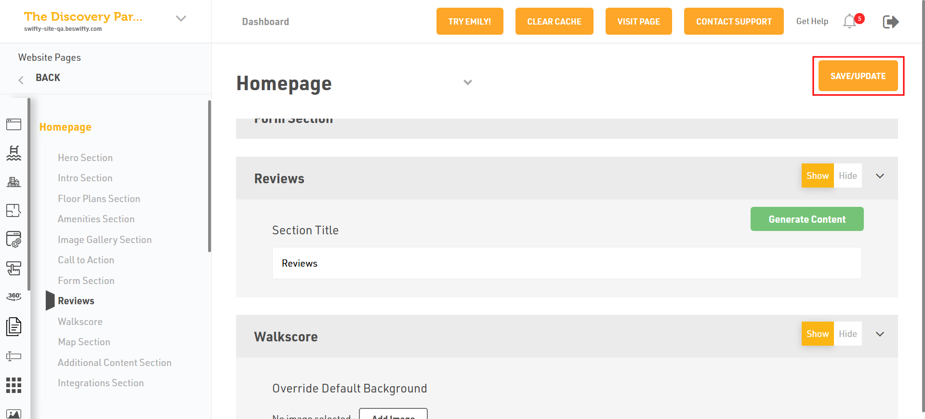Click the green Generate Content button
Screen dimensions: 925x419
point(807,219)
